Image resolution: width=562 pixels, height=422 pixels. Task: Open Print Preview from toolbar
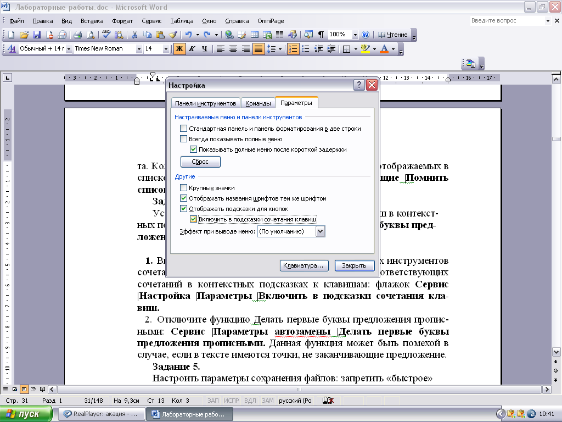coord(91,35)
